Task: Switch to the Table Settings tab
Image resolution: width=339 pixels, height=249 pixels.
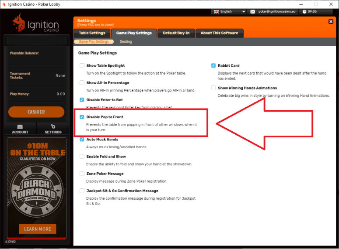Action: click(92, 33)
